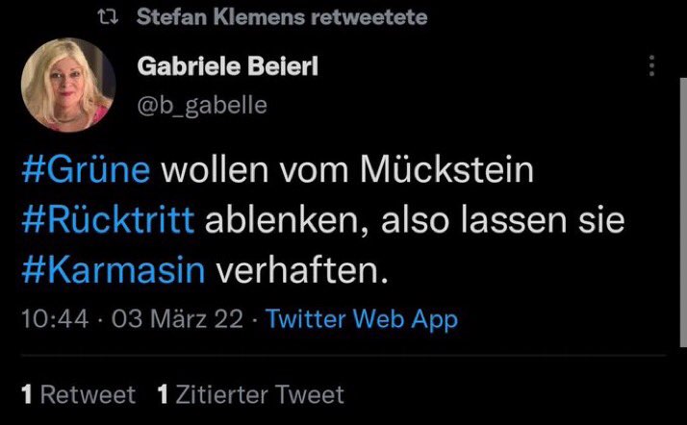This screenshot has height=425, width=687.
Task: Click the word 'retweetete' in header
Action: click(x=368, y=18)
